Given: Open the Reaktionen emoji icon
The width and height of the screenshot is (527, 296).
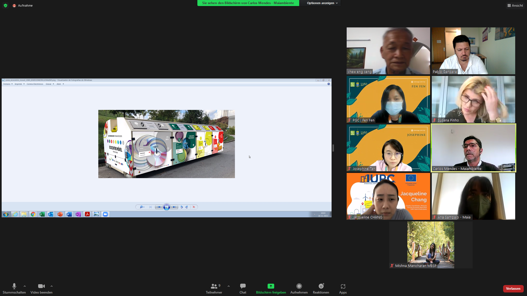Looking at the screenshot, I should point(321,286).
